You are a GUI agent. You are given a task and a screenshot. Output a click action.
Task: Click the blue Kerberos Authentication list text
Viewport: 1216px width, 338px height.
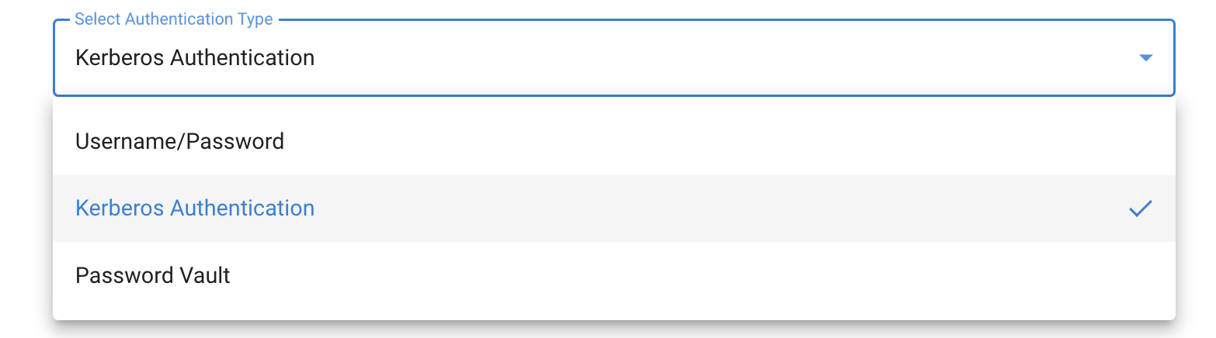[x=195, y=209]
